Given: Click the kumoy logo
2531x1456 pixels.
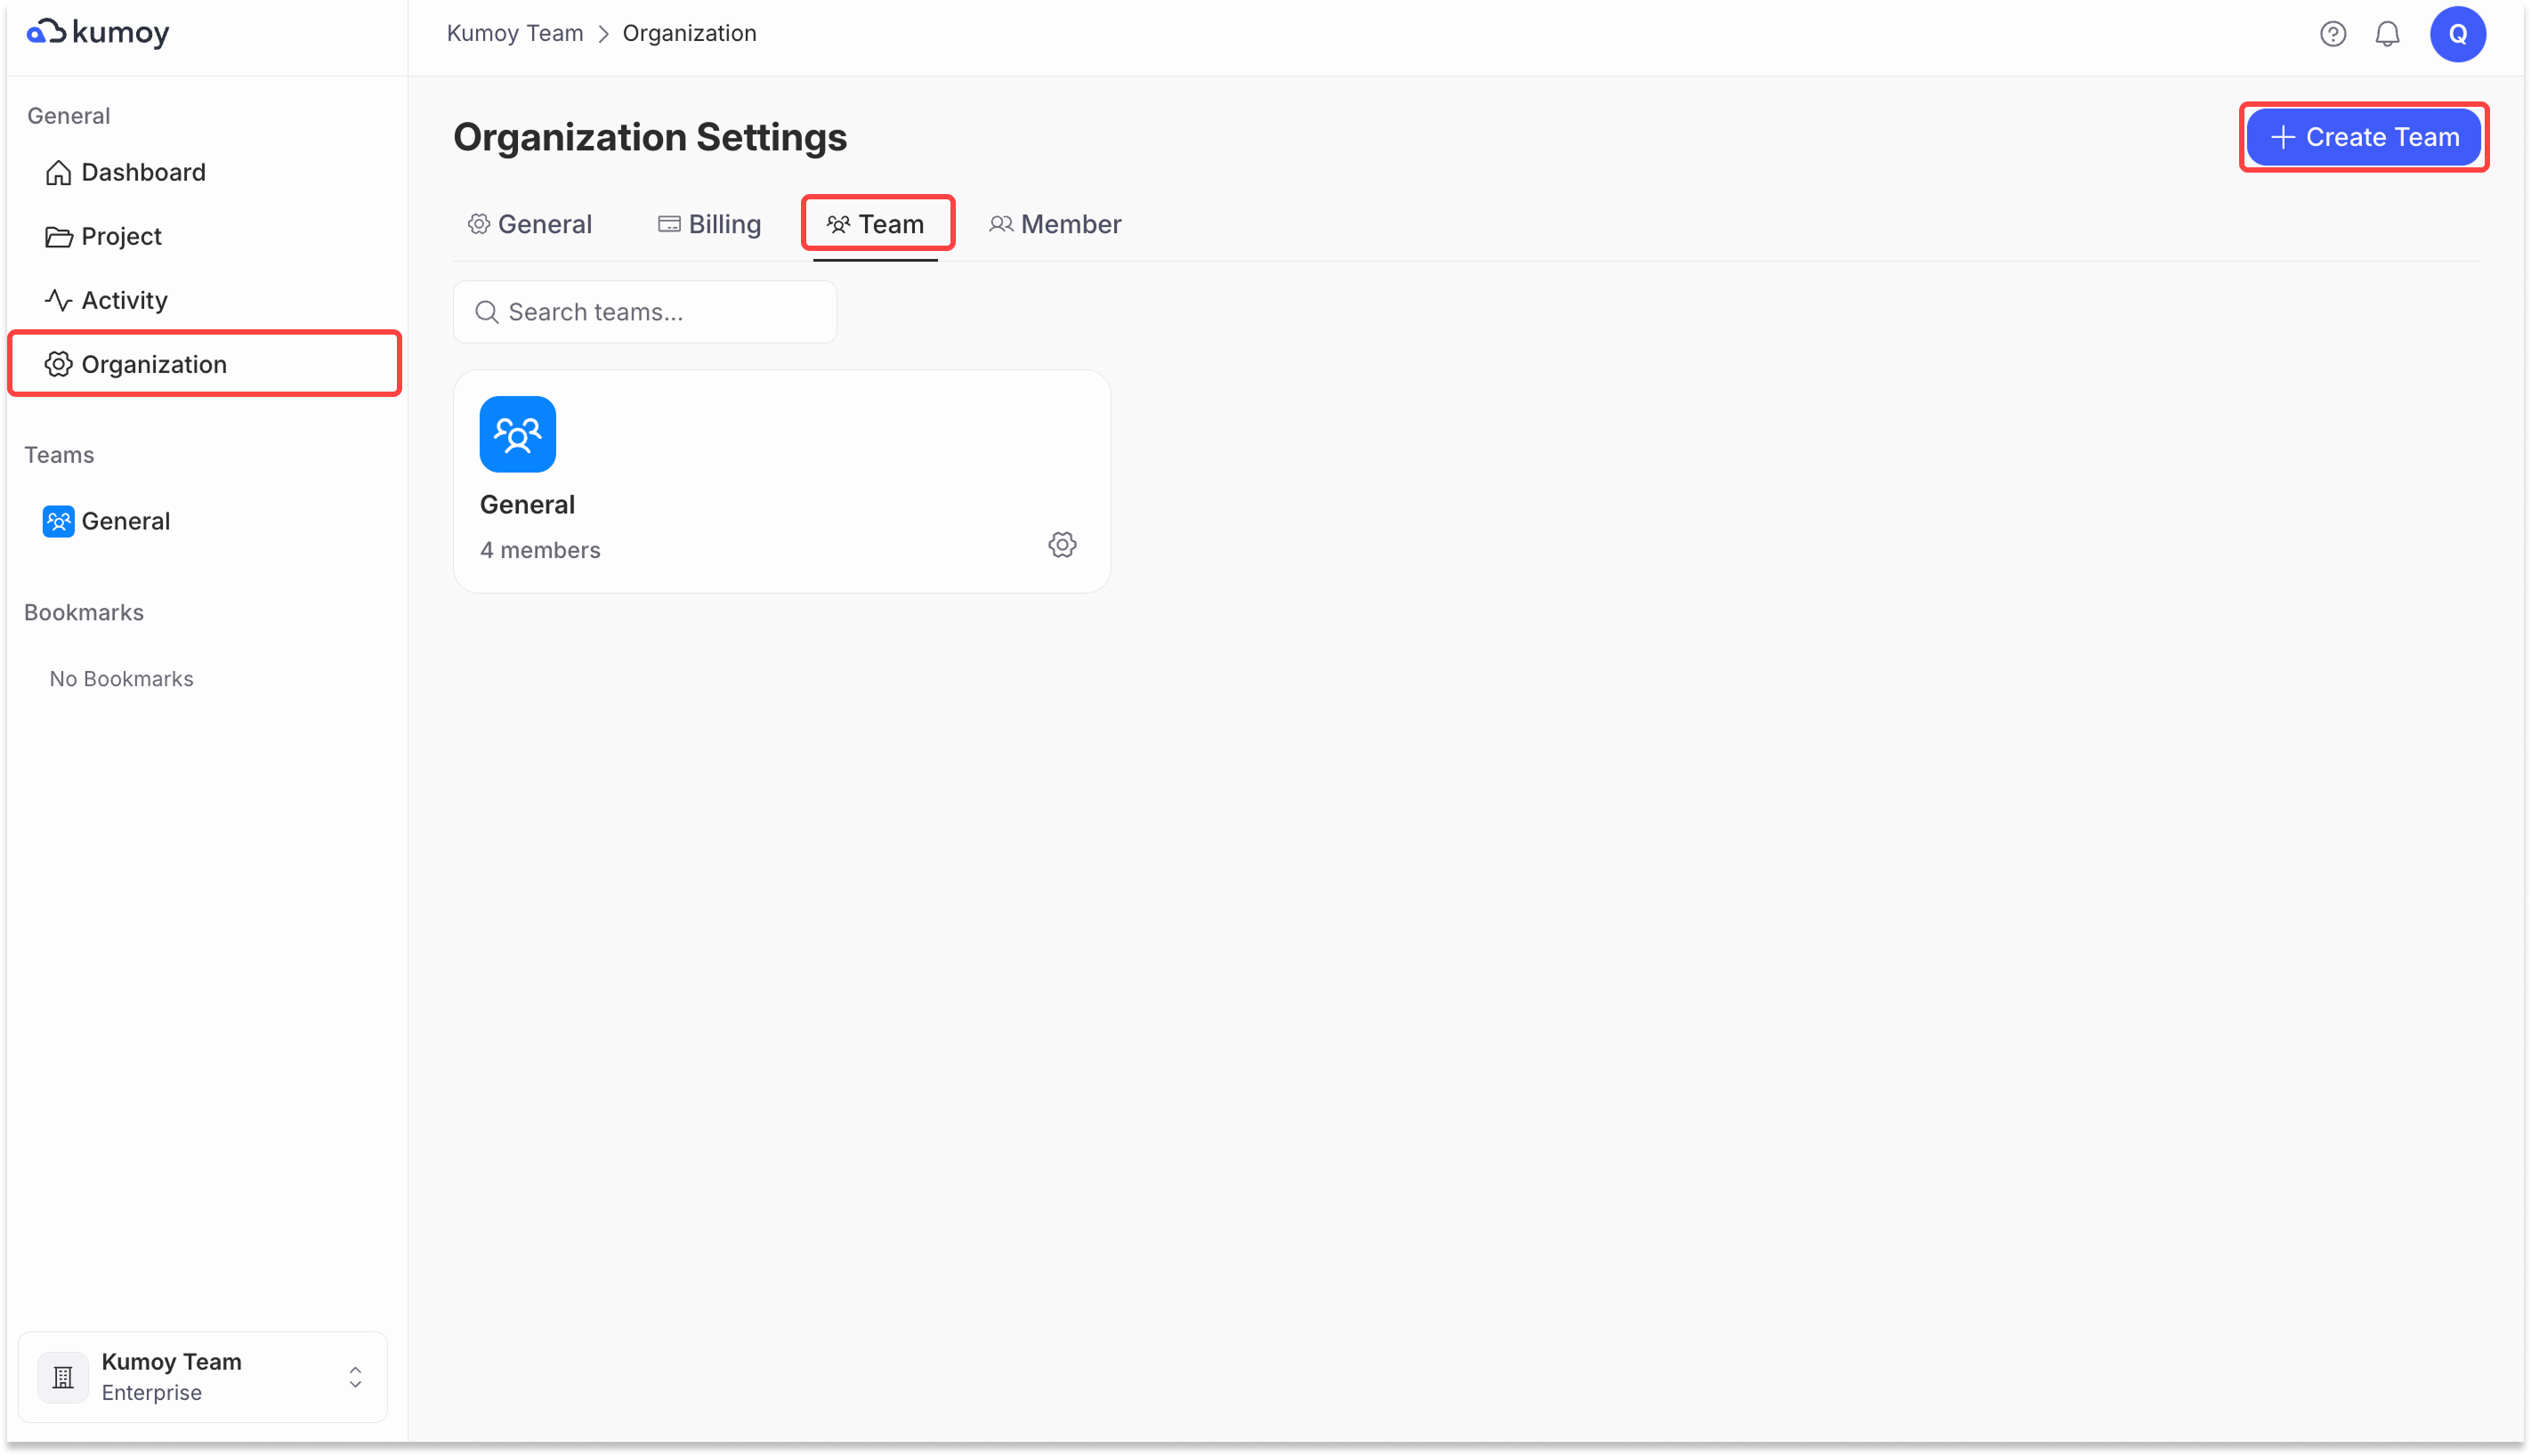Looking at the screenshot, I should pos(98,33).
